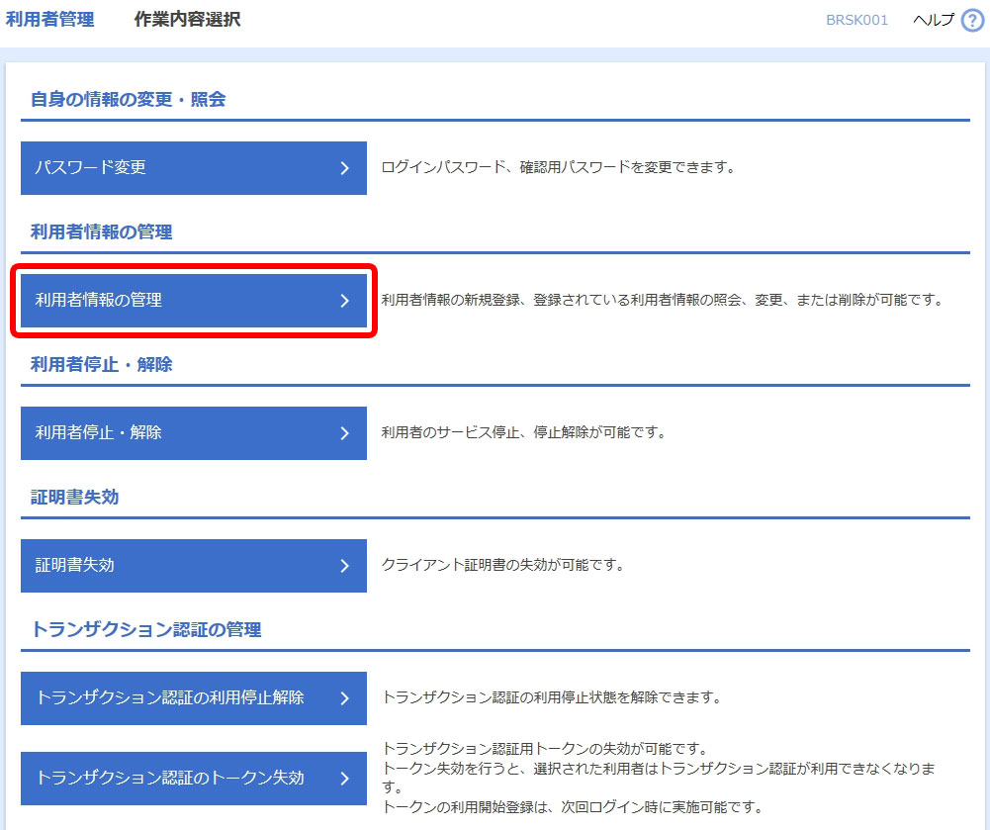Select 利用者情報の管理 section heading
The width and height of the screenshot is (990, 830).
tap(101, 231)
